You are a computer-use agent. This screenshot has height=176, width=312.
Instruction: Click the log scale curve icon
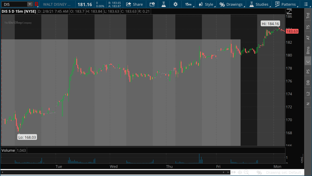(289, 11)
